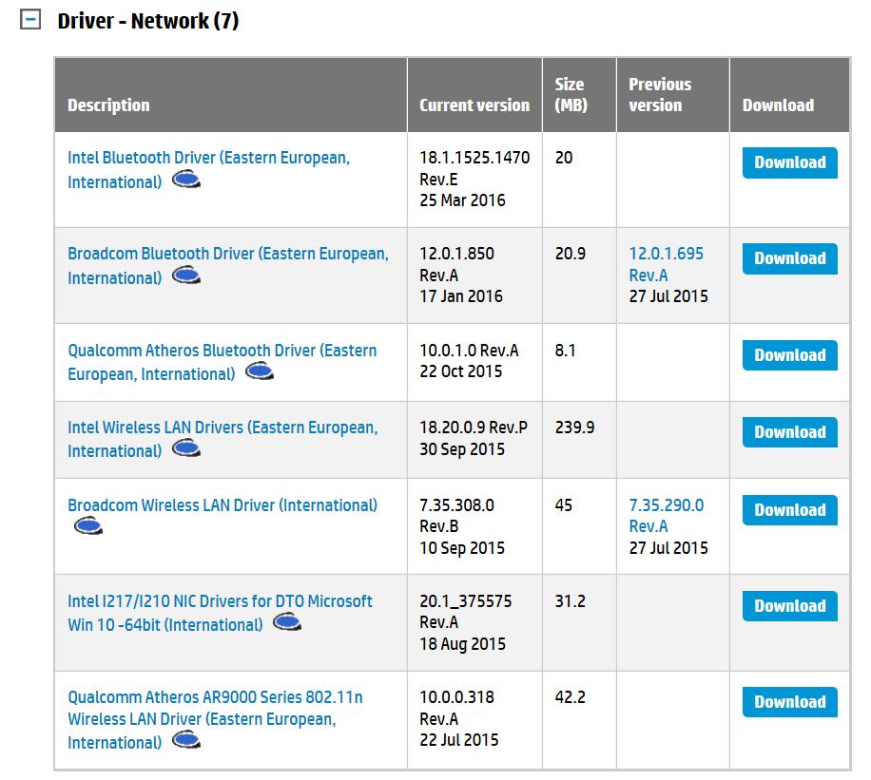Download the Qualcomm Atheros Bluetooth Driver
871x780 pixels.
coord(789,355)
